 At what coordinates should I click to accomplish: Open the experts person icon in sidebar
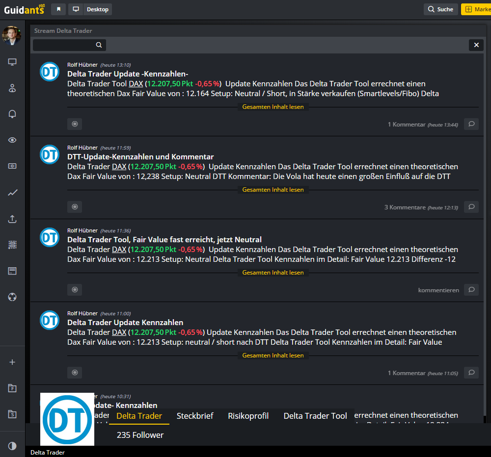click(x=12, y=88)
